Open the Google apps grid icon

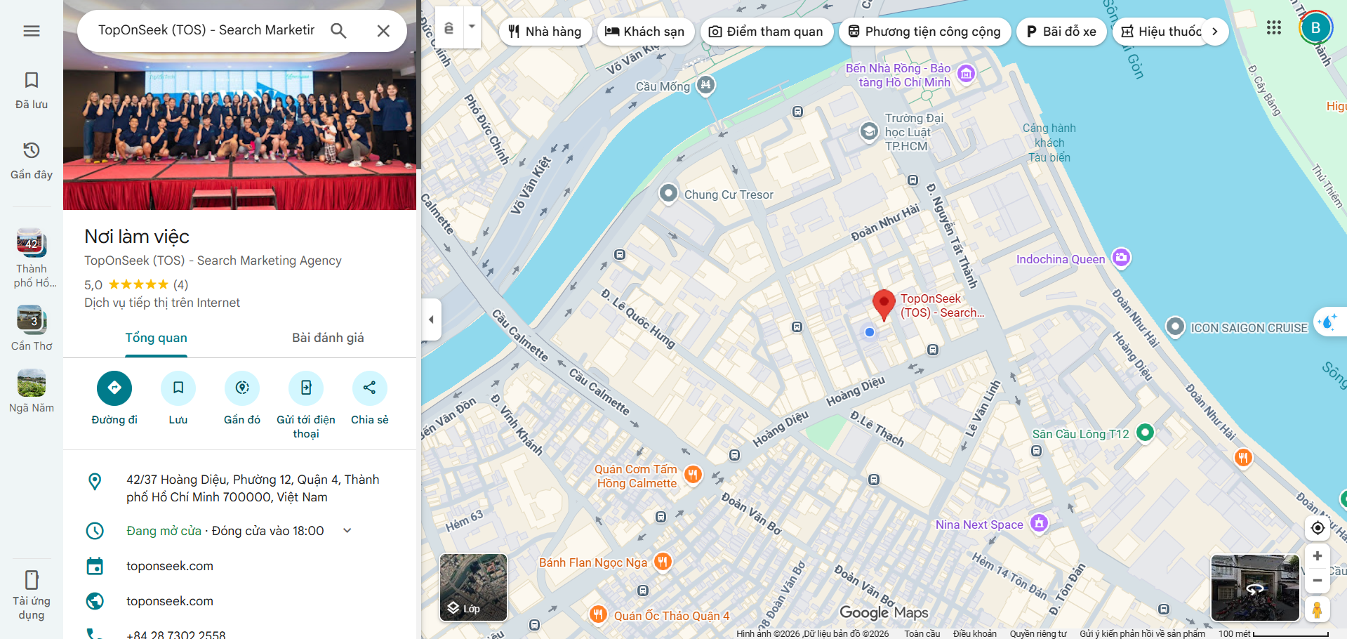coord(1274,27)
